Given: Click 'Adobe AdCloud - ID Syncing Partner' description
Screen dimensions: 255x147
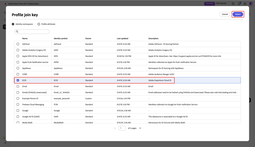Looking at the screenshot, I should click(x=164, y=44).
